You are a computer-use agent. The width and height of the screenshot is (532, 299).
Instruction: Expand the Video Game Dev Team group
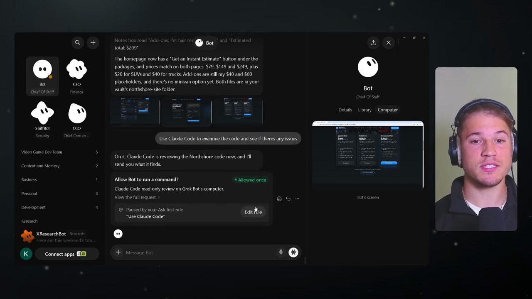pos(59,152)
